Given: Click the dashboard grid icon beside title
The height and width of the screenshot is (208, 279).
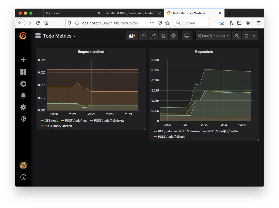Looking at the screenshot, I should click(38, 36).
